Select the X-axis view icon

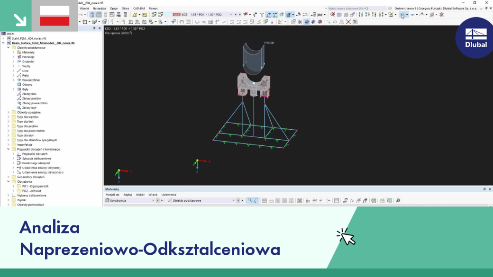361,15
